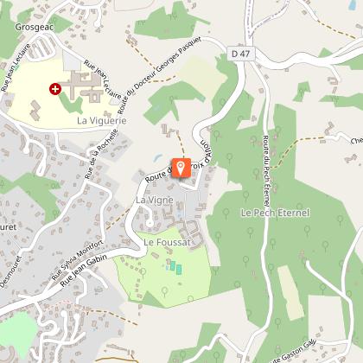Image resolution: width=363 pixels, height=363 pixels.
Task: Click the orange location pin marker
Action: 181,168
